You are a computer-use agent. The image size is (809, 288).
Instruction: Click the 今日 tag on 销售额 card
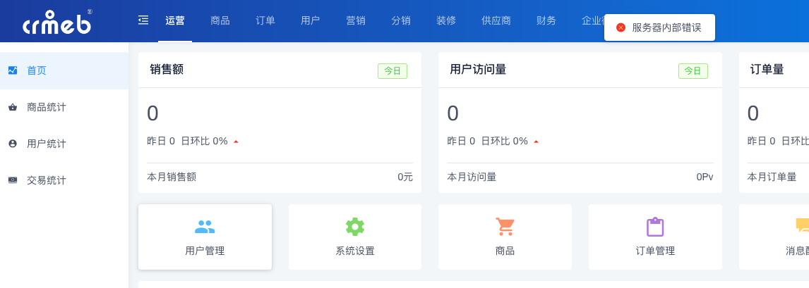coord(392,71)
